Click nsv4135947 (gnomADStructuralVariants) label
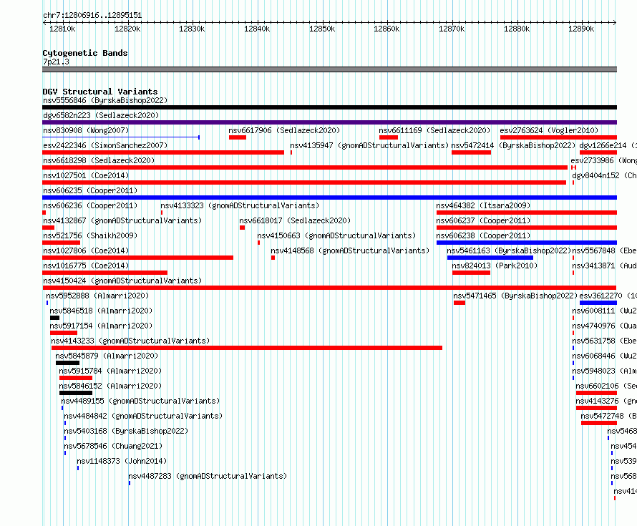The width and height of the screenshot is (637, 526). click(x=369, y=145)
